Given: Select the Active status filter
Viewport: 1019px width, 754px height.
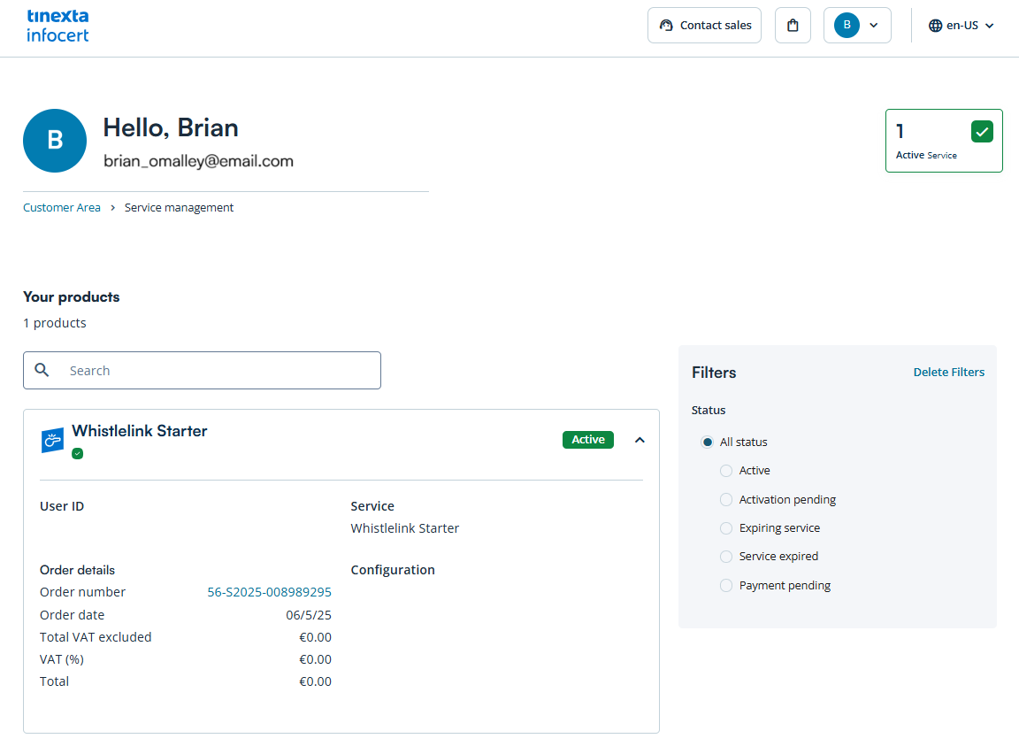Looking at the screenshot, I should click(726, 471).
